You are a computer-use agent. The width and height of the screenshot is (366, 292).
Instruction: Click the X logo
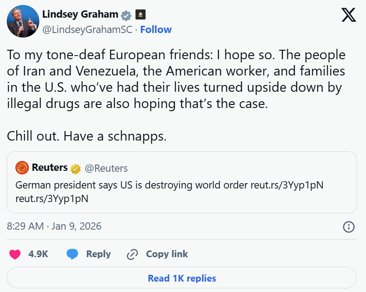348,15
